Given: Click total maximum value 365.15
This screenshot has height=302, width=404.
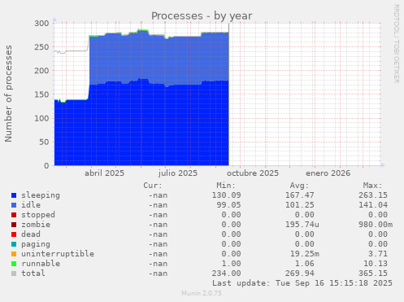Looking at the screenshot, I should [373, 274].
